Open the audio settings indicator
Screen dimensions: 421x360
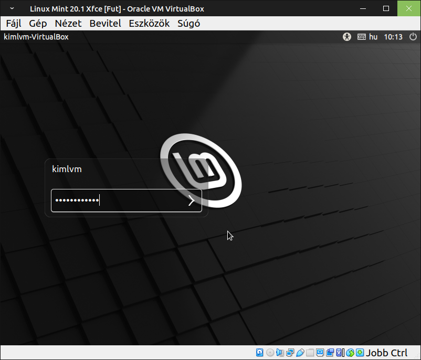coord(280,353)
